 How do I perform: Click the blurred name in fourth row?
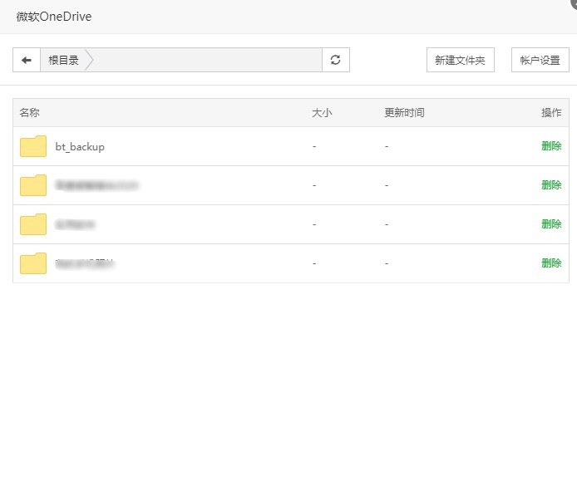click(x=85, y=263)
